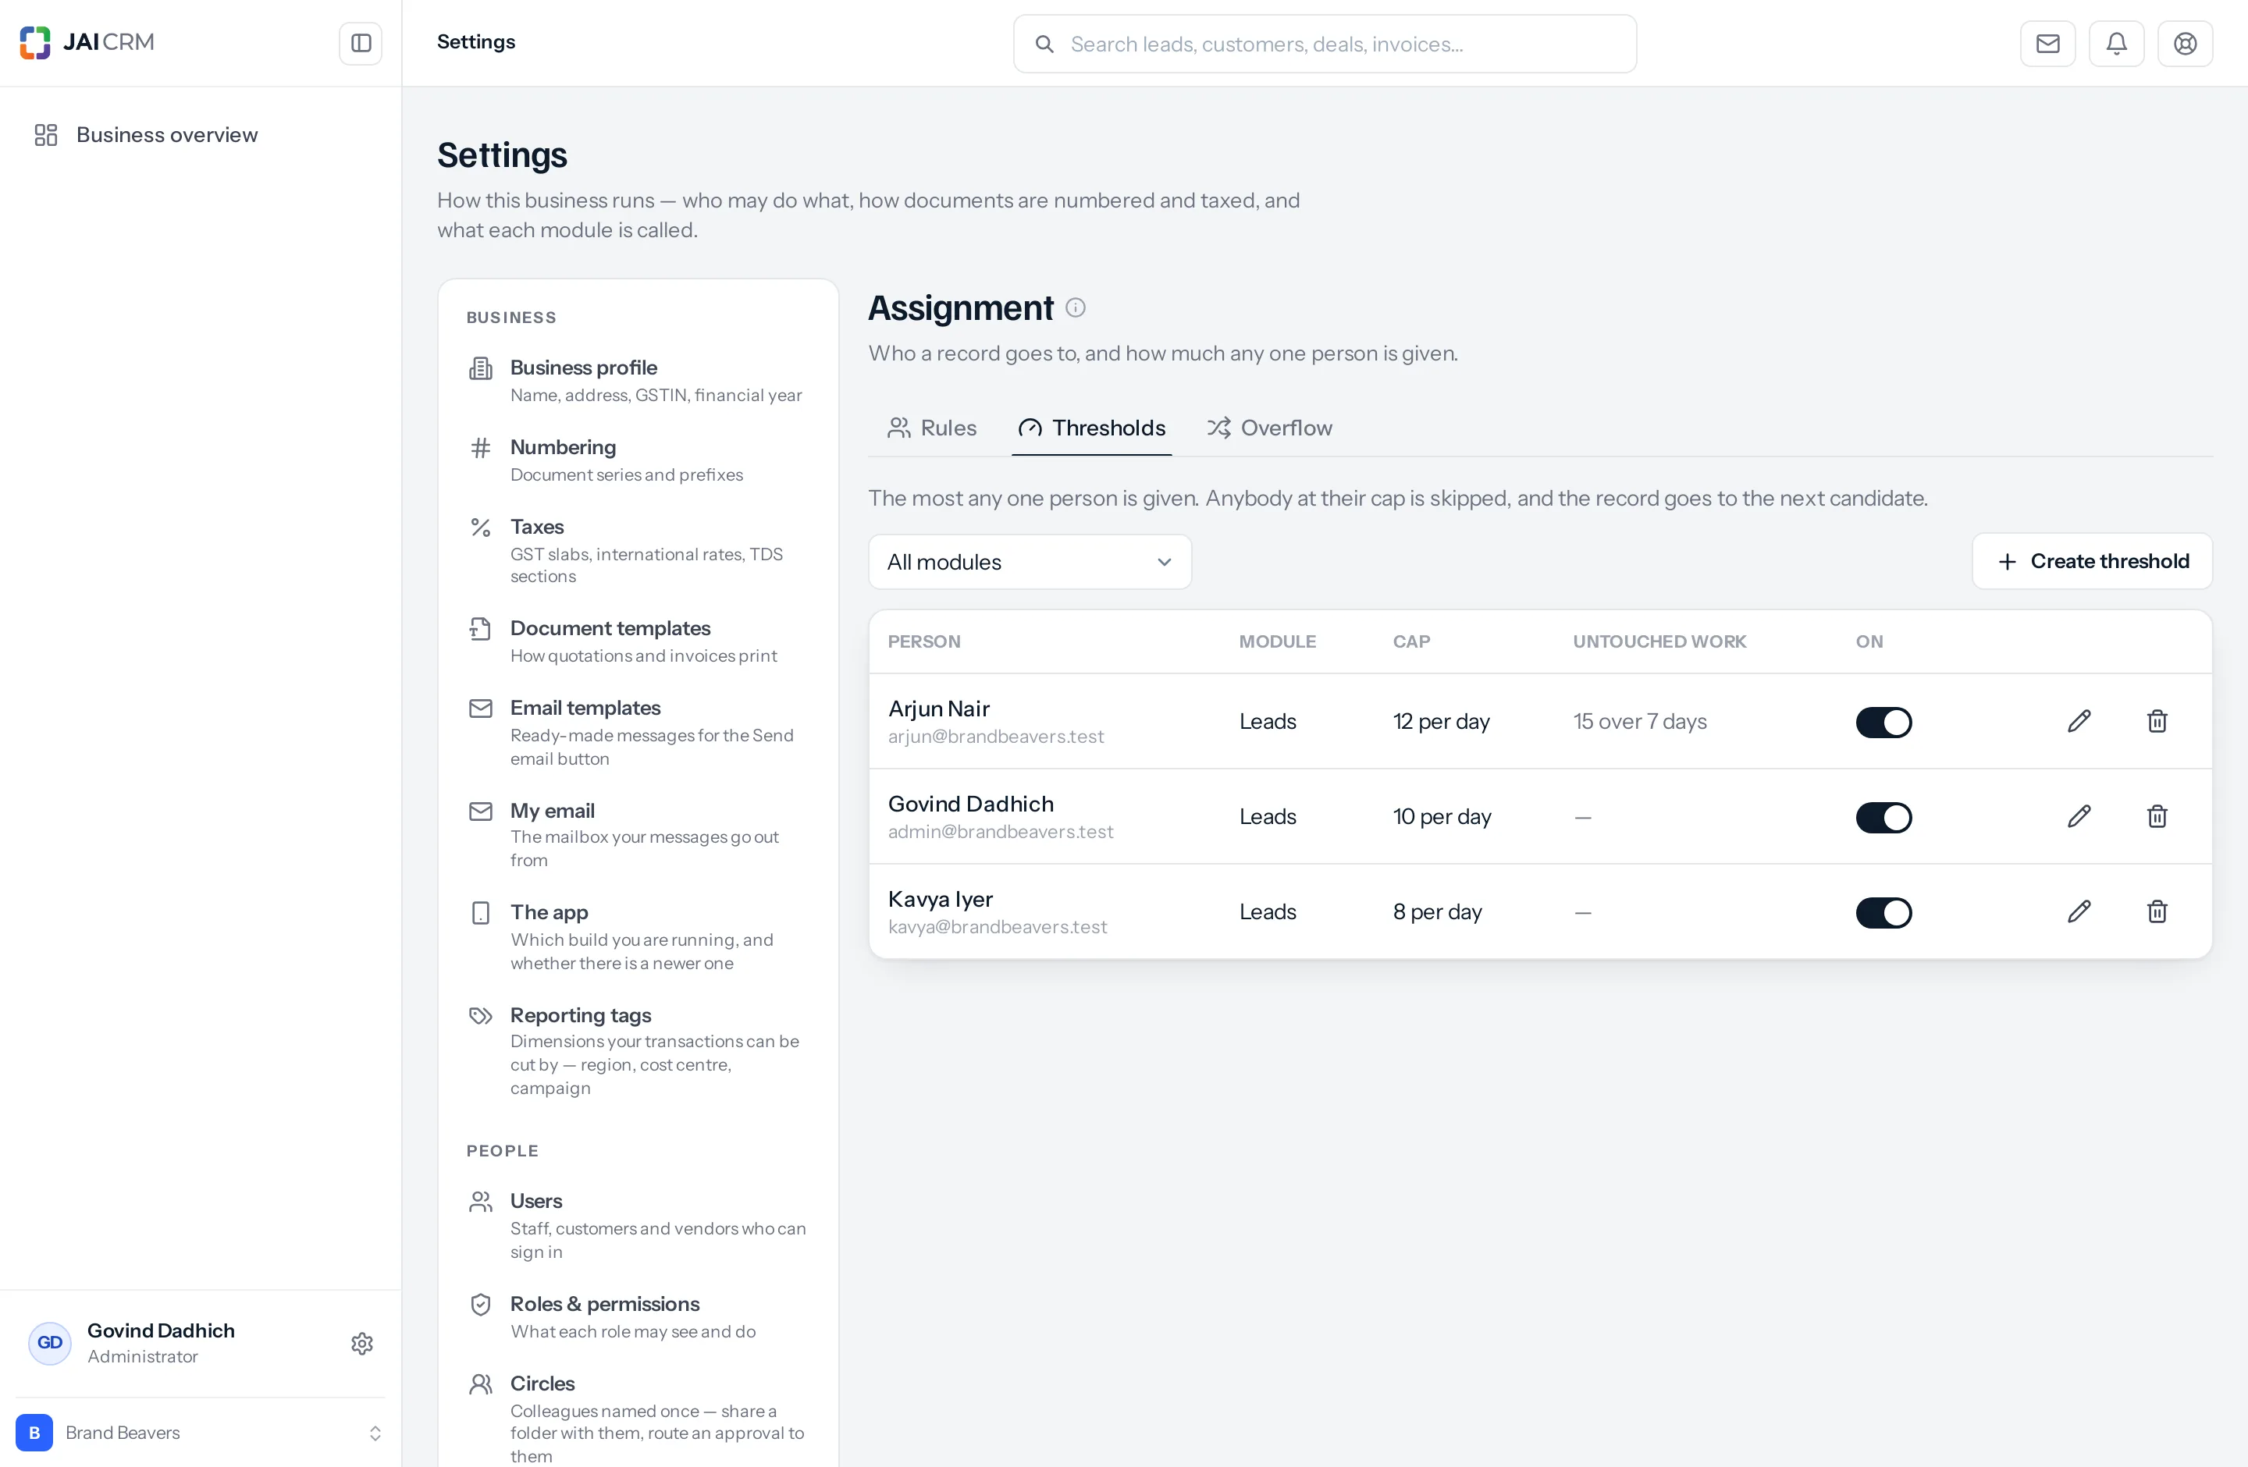
Task: Turn off Arjun Nair's threshold toggle
Action: pyautogui.click(x=1883, y=722)
